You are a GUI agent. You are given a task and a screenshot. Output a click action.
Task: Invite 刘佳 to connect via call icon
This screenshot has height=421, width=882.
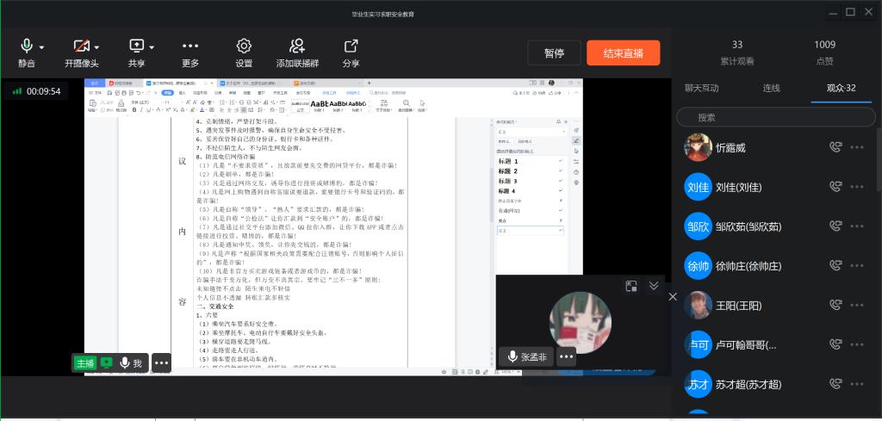tap(834, 186)
